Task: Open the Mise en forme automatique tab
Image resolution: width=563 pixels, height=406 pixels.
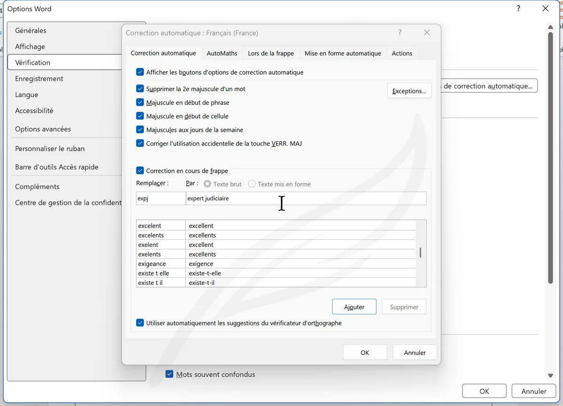Action: click(x=342, y=54)
